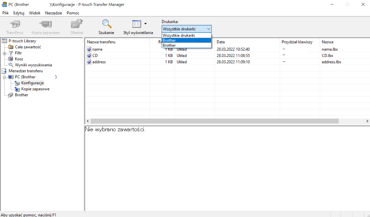Image resolution: width=370 pixels, height=217 pixels.
Task: Collapse the PC (Brother) tree node
Action: pos(4,77)
